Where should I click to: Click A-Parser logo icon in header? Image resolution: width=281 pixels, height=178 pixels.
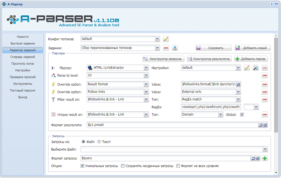click(x=13, y=20)
